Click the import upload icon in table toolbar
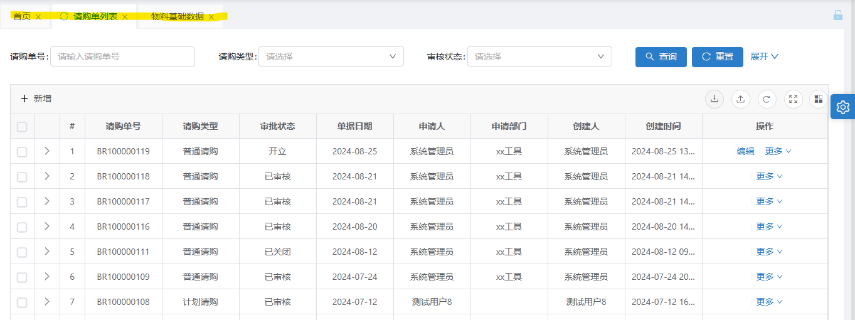Screen dimensions: 855x320 [x=740, y=99]
